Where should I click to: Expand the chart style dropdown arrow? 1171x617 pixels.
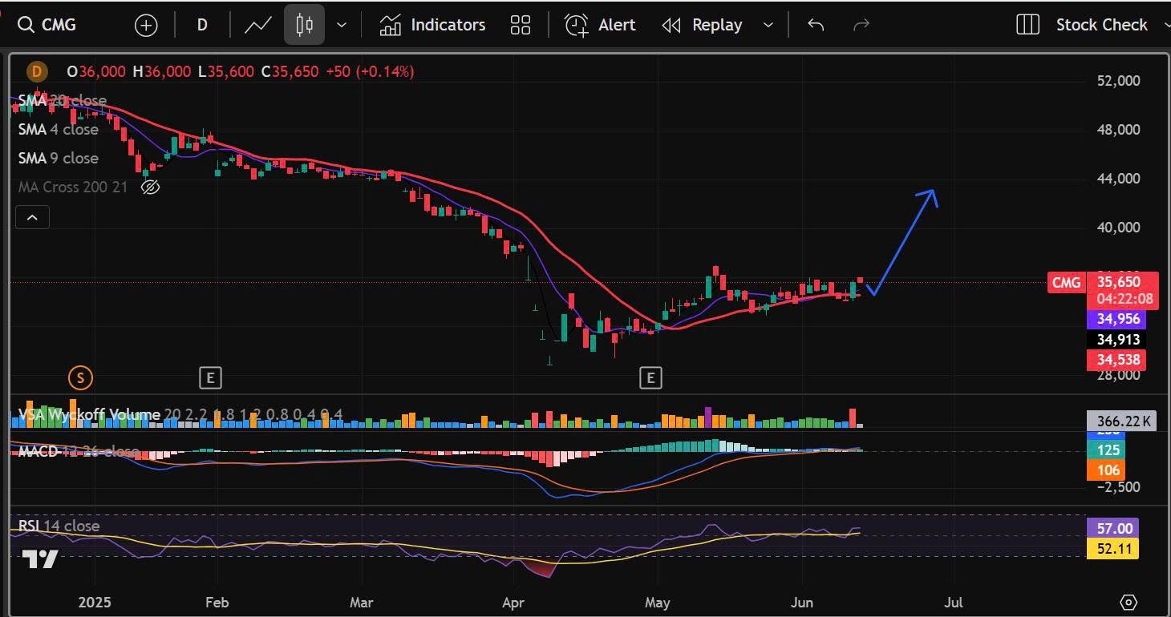pyautogui.click(x=342, y=25)
